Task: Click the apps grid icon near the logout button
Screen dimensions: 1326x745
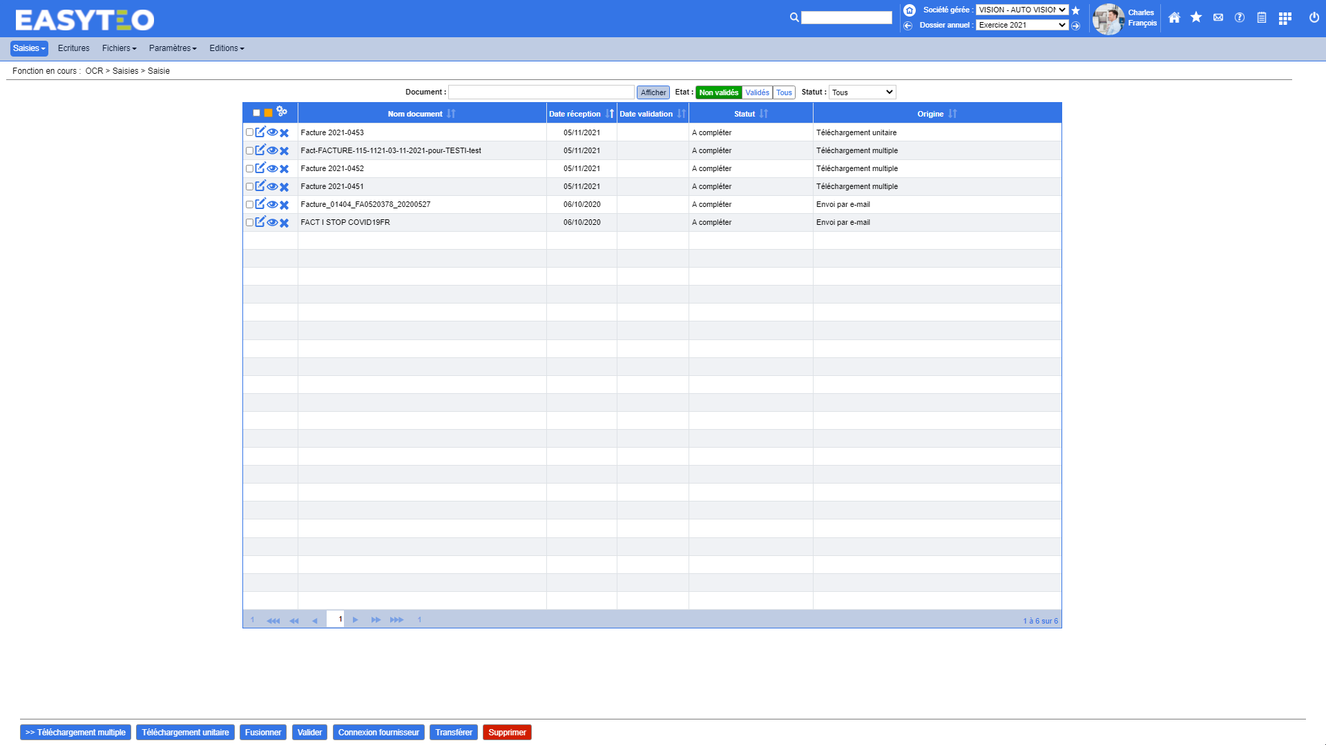Action: pos(1285,18)
